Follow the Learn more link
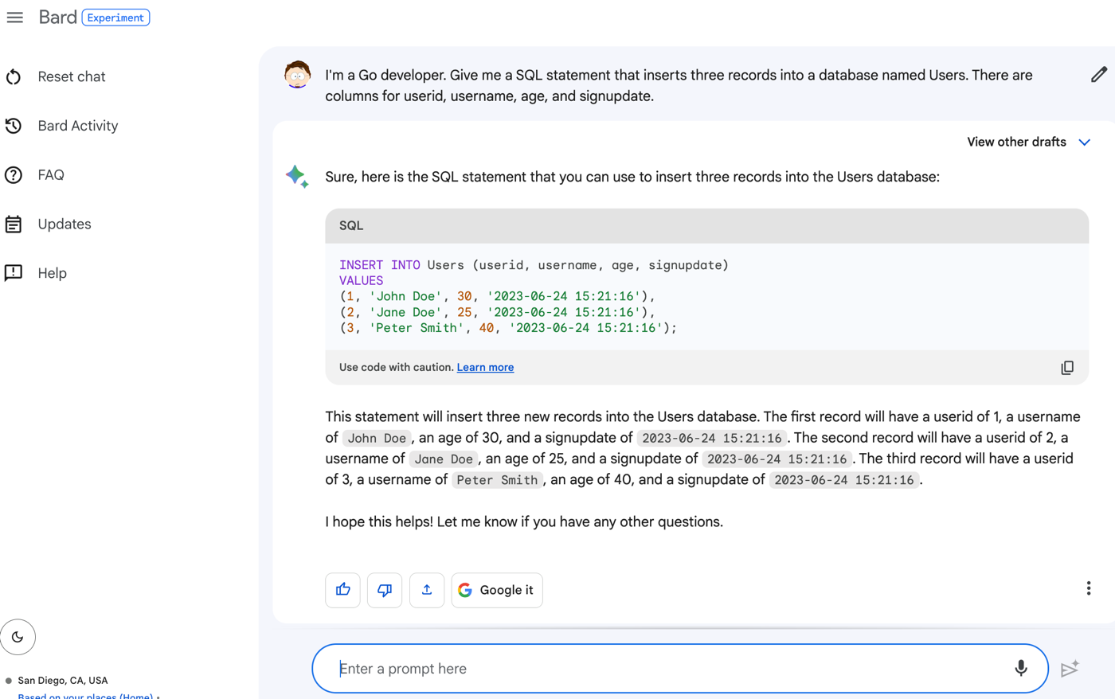Image resolution: width=1115 pixels, height=699 pixels. (485, 368)
